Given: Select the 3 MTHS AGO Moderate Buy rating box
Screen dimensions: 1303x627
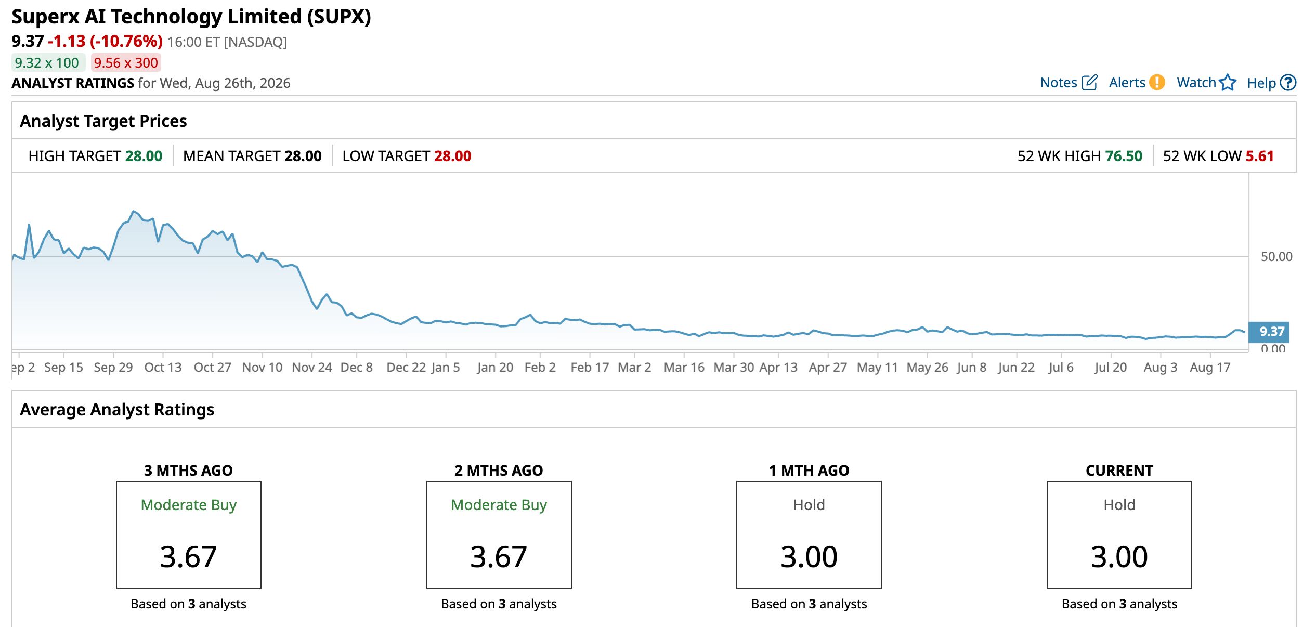Looking at the screenshot, I should (189, 535).
